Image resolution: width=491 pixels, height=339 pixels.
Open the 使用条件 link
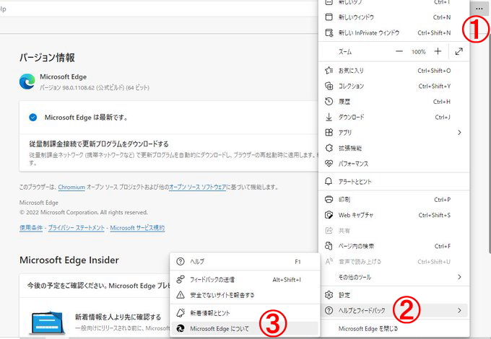coord(31,228)
